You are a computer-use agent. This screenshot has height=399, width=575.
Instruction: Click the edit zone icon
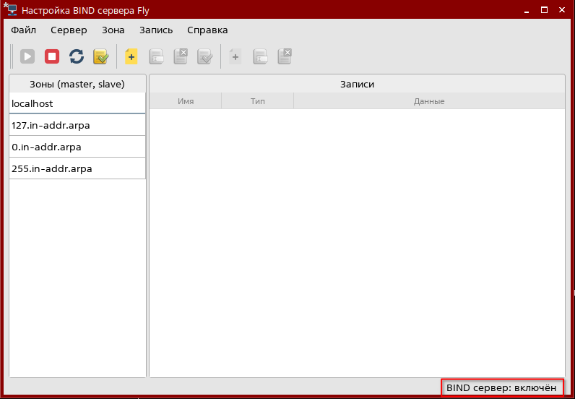coord(156,56)
